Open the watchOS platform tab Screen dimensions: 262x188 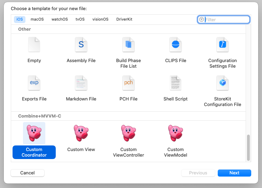point(60,19)
